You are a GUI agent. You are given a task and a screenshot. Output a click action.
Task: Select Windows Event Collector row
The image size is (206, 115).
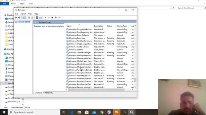tap(100, 35)
